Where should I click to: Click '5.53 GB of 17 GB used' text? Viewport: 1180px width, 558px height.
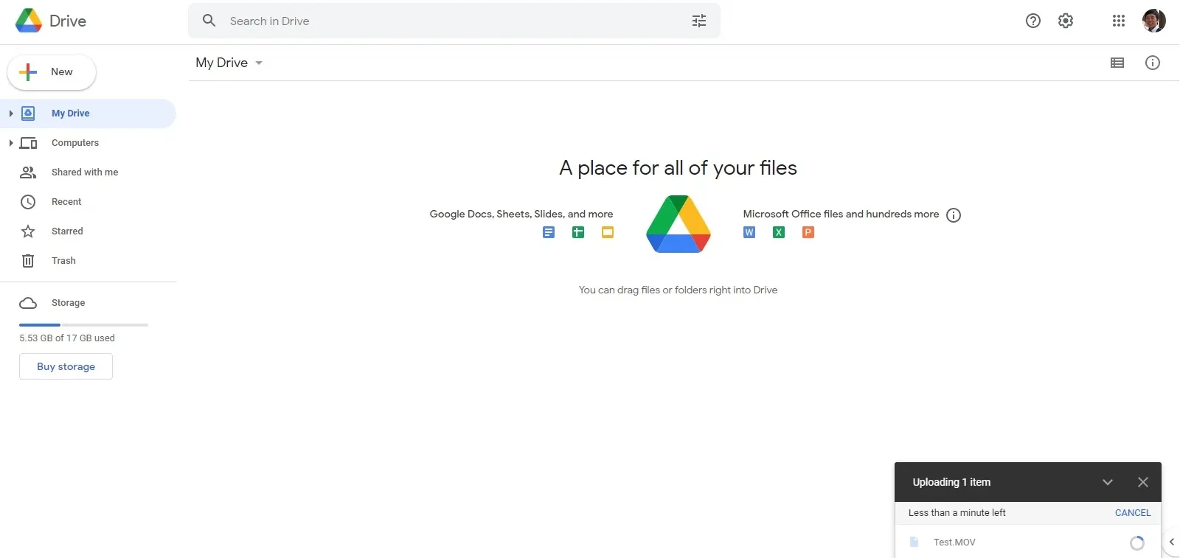coord(67,338)
